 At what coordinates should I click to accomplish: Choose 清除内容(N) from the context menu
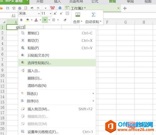pyautogui.click(x=57, y=86)
